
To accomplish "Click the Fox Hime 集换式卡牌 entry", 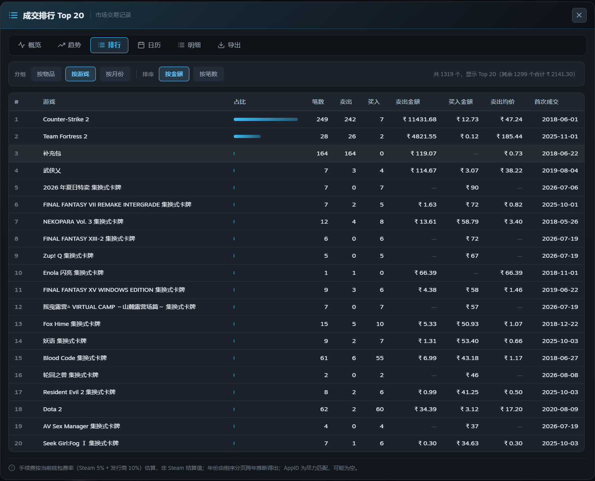I will (72, 324).
